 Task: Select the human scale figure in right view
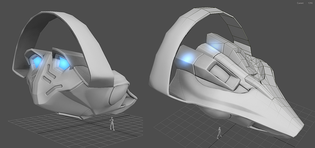[219, 133]
